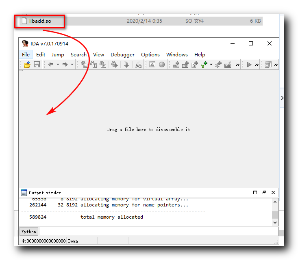Click the document list toolbar icon
The width and height of the screenshot is (298, 260).
[x=268, y=64]
